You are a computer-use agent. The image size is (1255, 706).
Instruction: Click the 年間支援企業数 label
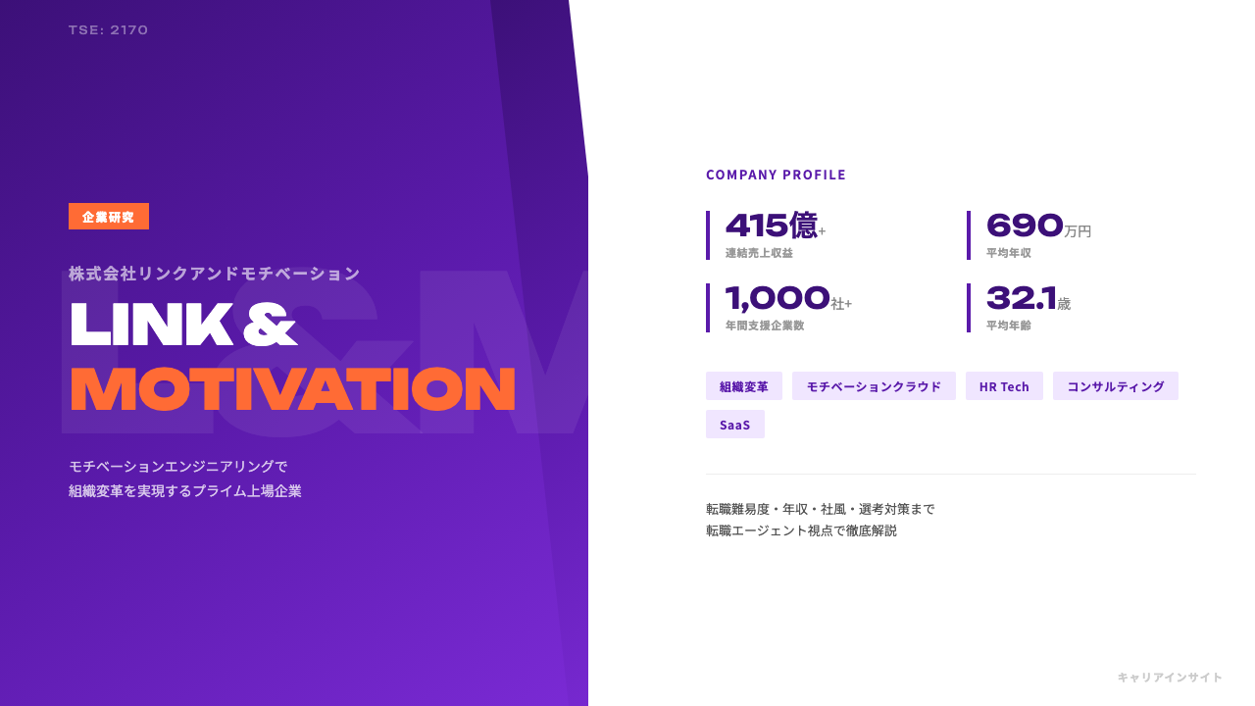(765, 326)
